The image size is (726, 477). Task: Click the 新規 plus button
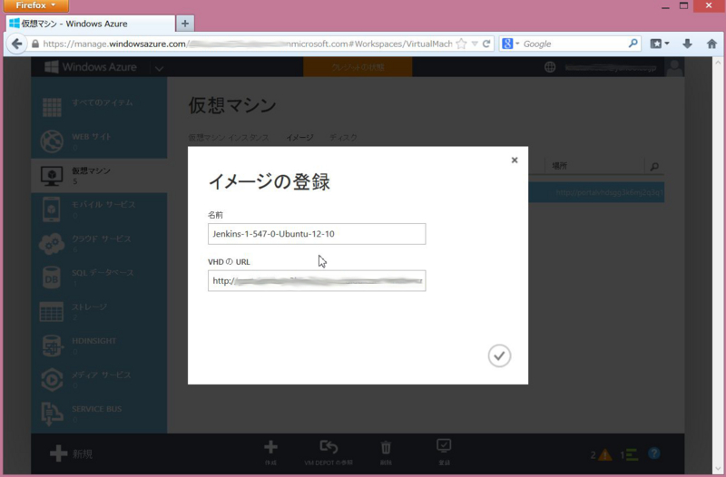tap(72, 453)
